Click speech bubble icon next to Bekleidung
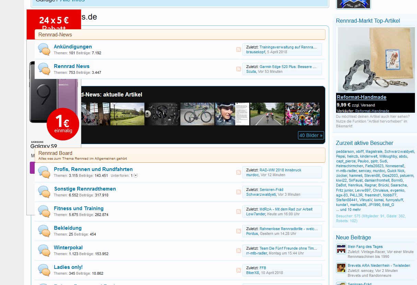 [x=44, y=231]
